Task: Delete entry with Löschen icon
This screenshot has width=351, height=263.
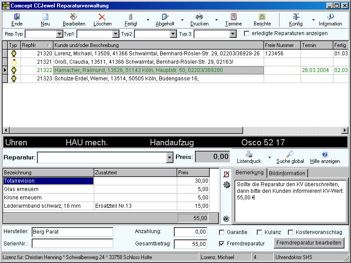Action: [102, 17]
